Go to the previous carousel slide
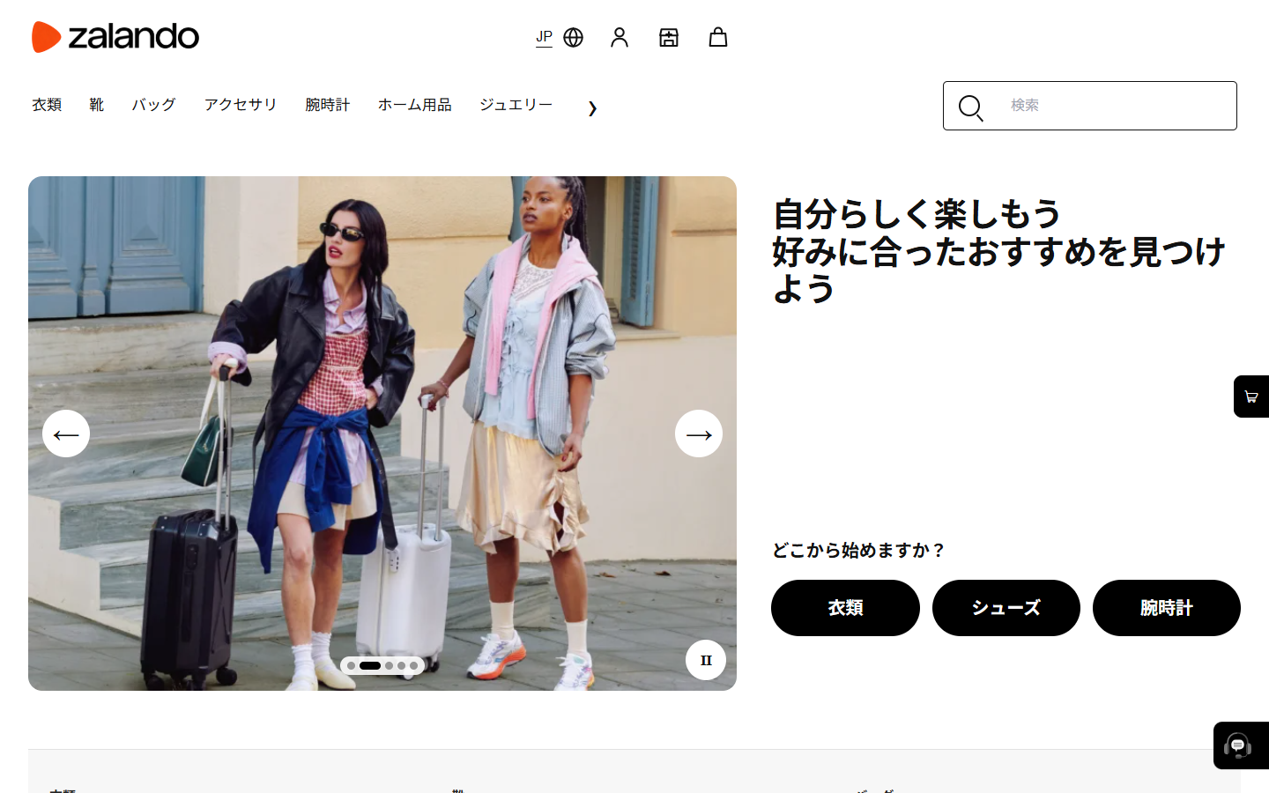Viewport: 1269px width, 793px height. pos(66,434)
